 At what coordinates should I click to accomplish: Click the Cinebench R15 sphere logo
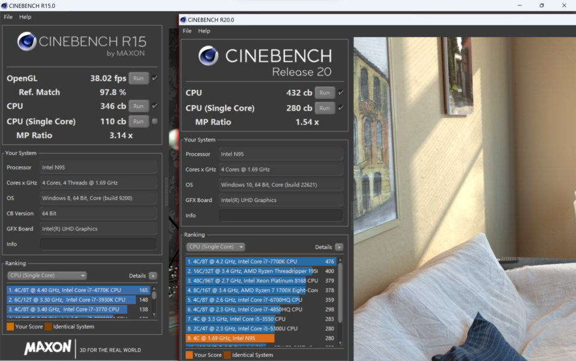click(27, 41)
